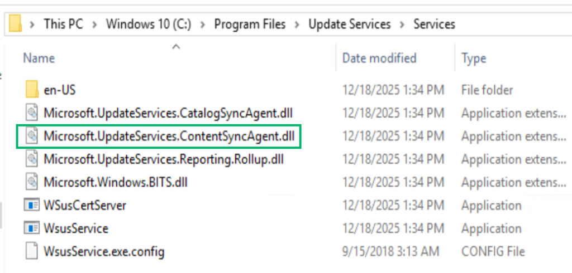Click the WsusService.exe.config file icon
The height and width of the screenshot is (273, 572).
pos(32,251)
